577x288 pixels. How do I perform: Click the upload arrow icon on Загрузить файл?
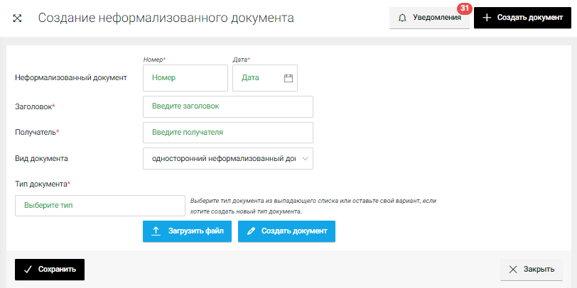tap(156, 231)
